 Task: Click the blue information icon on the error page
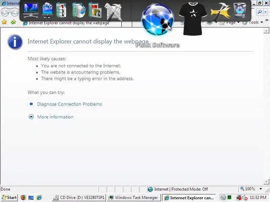coord(15,42)
